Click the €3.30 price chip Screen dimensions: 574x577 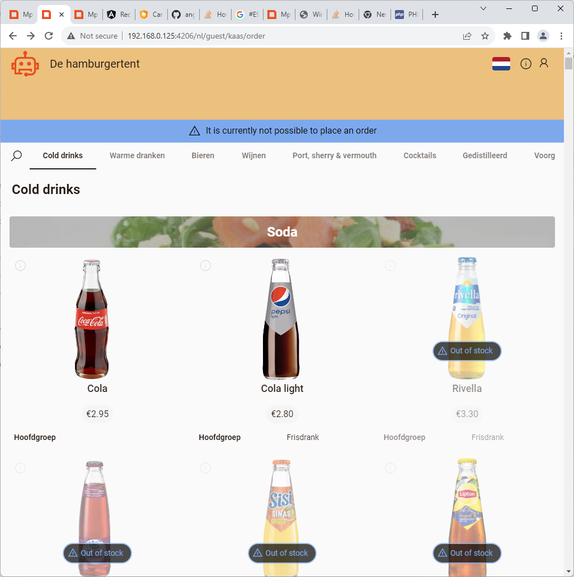click(x=467, y=414)
